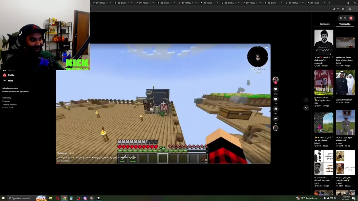Open the video's three-dot more options
Screen dimensions: 358x201
click(x=266, y=47)
